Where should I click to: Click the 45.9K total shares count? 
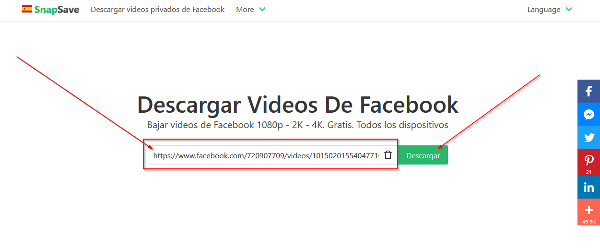pos(588,222)
